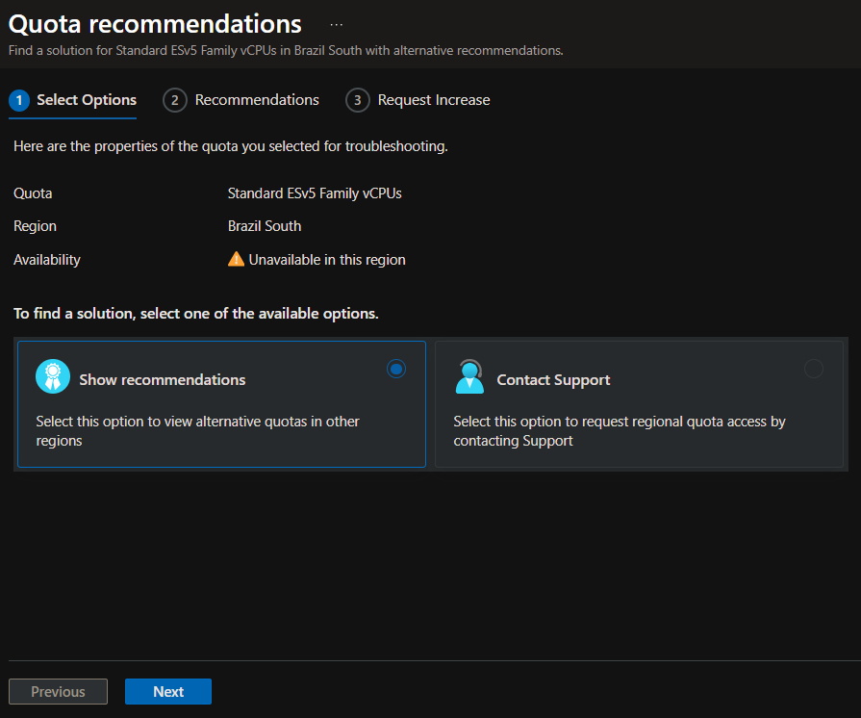
Task: Click the Show recommendations card title
Action: point(163,379)
